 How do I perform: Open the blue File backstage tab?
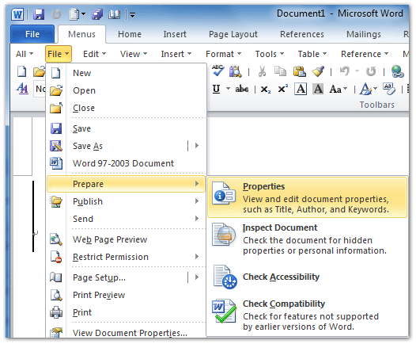click(x=32, y=34)
